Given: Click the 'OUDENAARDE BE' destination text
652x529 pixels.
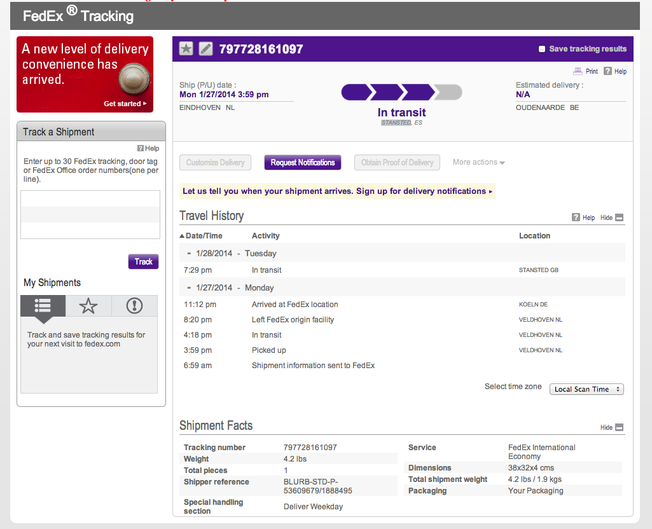Looking at the screenshot, I should click(x=547, y=107).
